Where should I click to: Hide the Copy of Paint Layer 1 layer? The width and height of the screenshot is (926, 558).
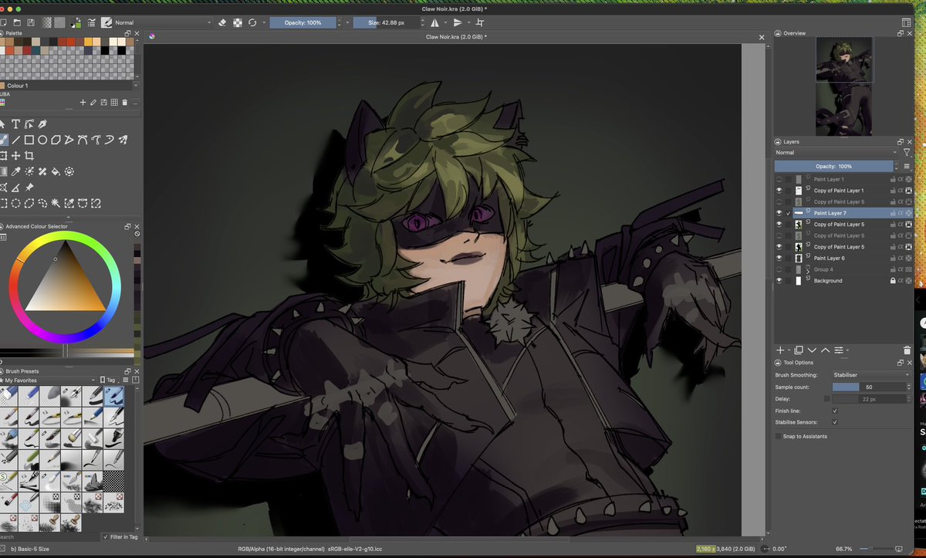tap(779, 191)
